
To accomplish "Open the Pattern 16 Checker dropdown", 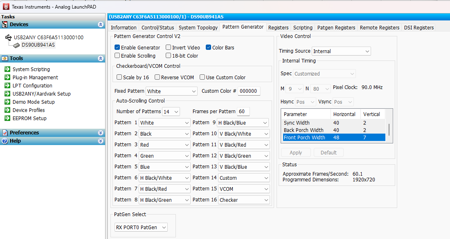I will (244, 200).
